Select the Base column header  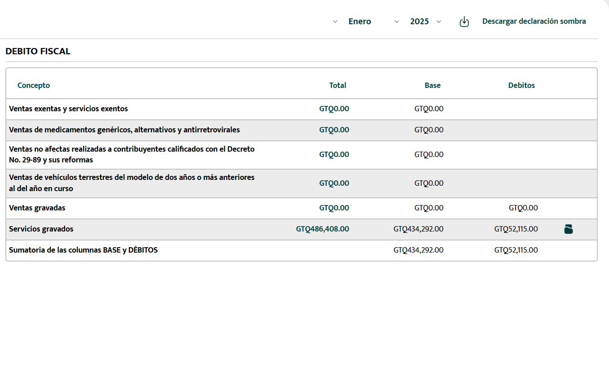tap(433, 85)
